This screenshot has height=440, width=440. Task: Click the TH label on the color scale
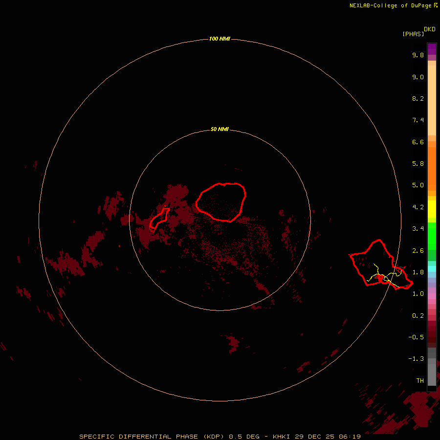tap(420, 381)
